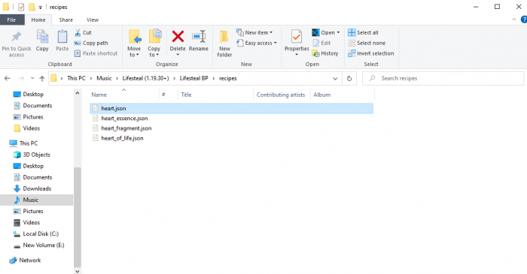Open recent locations dropdown

(32, 78)
